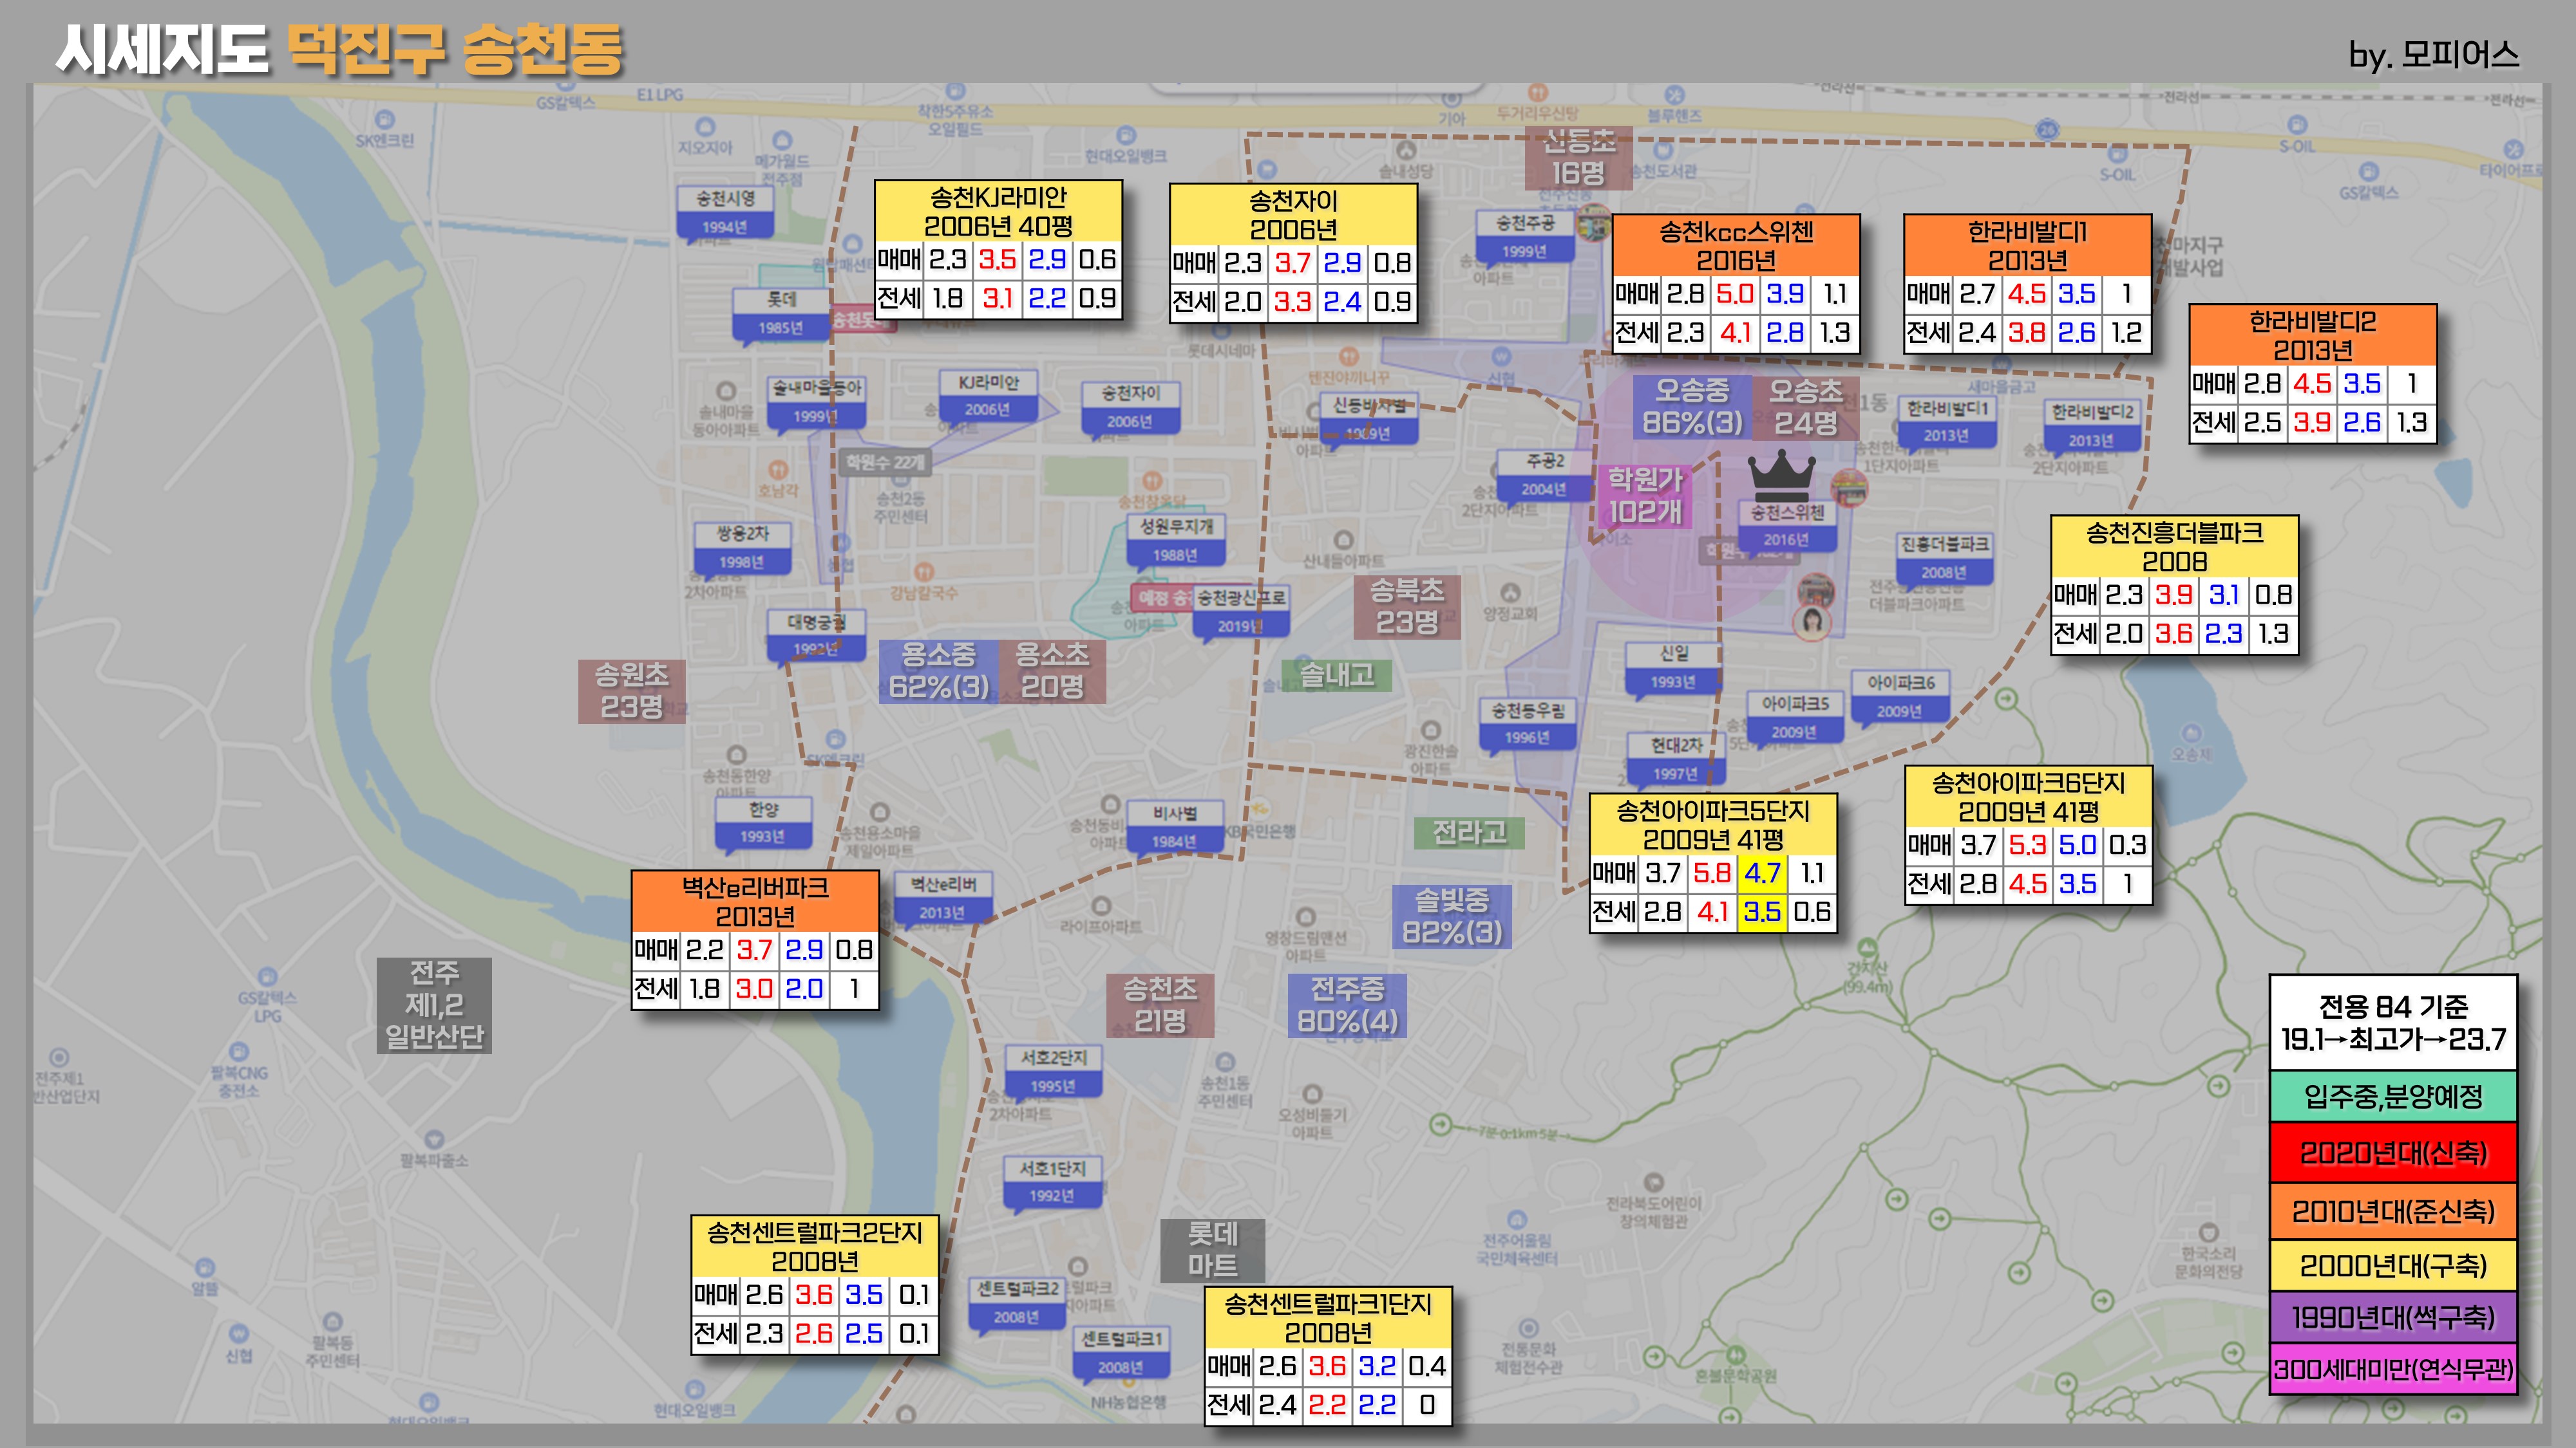The width and height of the screenshot is (2576, 1448).
Task: Click the red 2020년대(신축) legend swatch
Action: pyautogui.click(x=2393, y=1153)
